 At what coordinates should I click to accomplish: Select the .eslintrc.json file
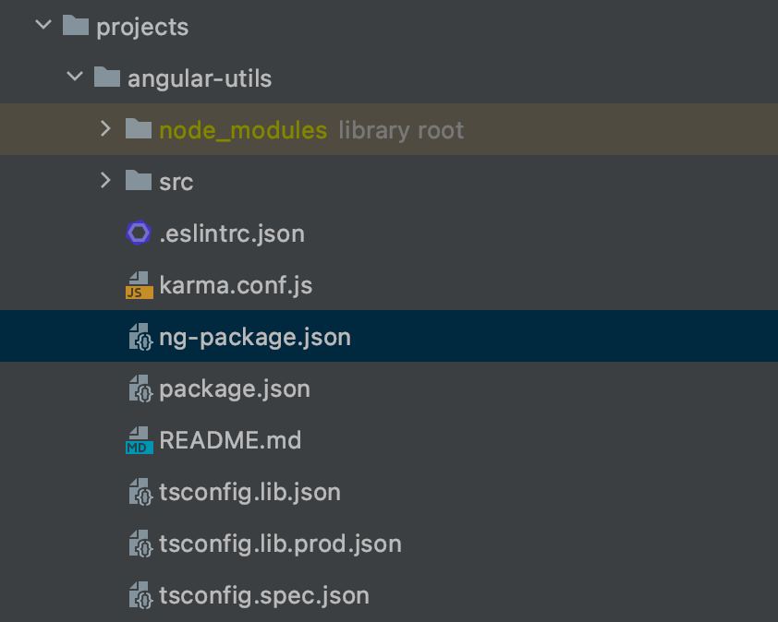click(232, 233)
